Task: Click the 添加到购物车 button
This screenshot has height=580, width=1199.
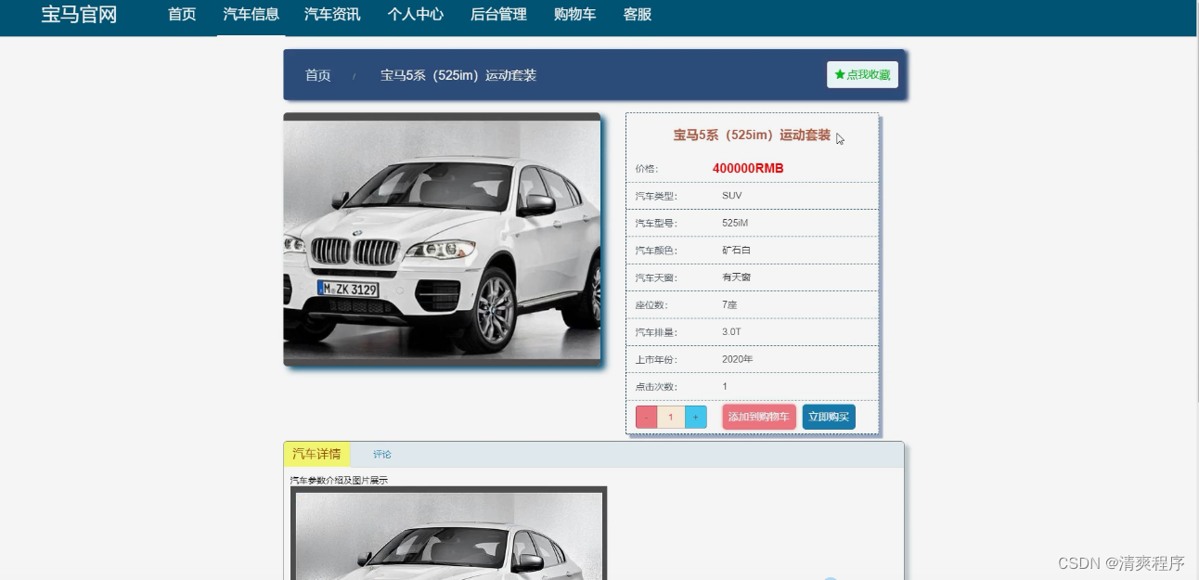Action: 758,417
